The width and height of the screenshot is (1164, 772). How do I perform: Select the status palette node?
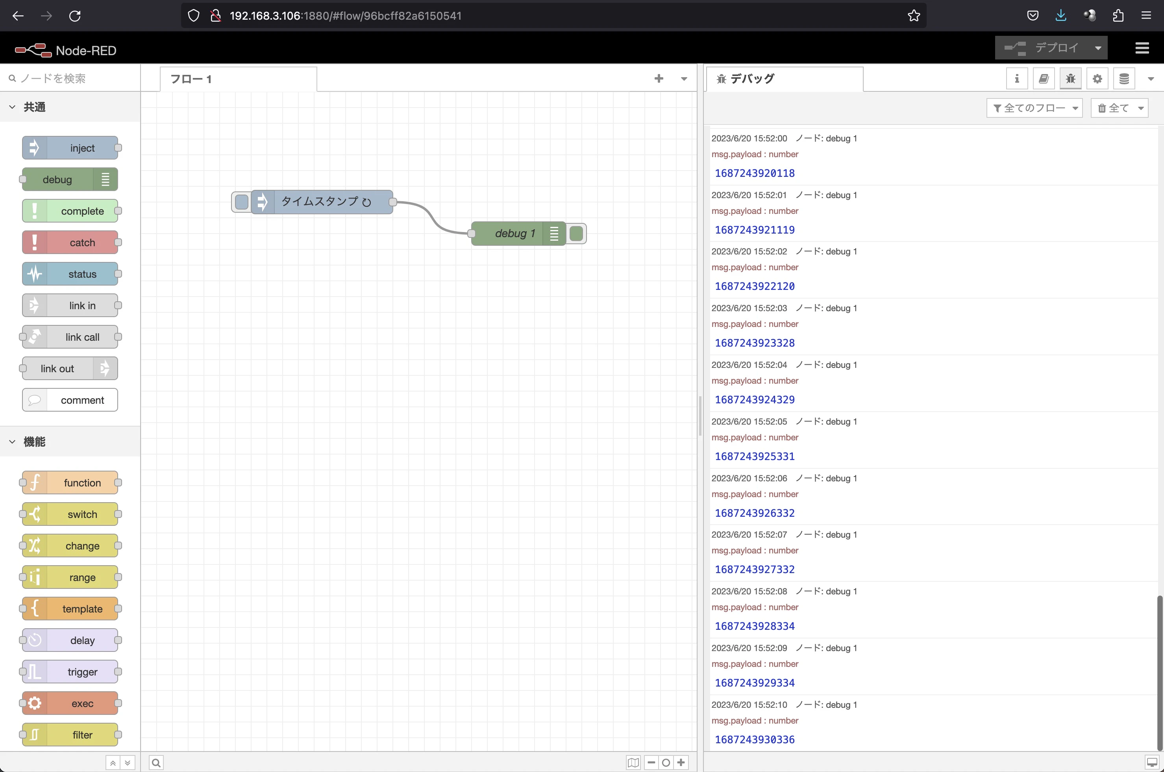(x=70, y=274)
